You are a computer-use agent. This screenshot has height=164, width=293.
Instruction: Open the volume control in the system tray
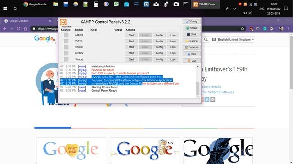[x=250, y=13]
